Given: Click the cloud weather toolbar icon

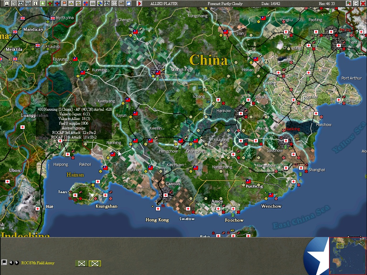Looking at the screenshot, I should [x=129, y=3].
